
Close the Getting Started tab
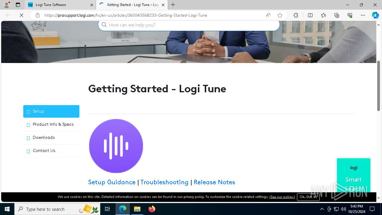click(x=163, y=5)
